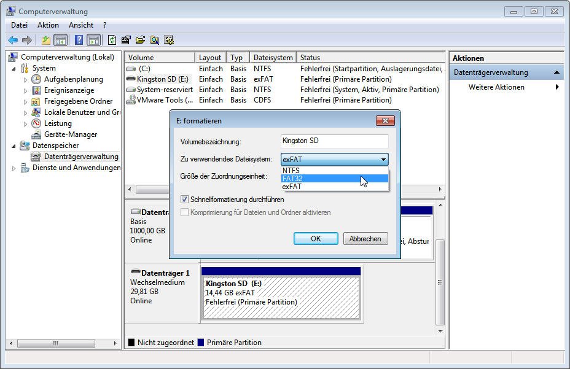Click the VMware Tools disc icon
This screenshot has height=369, width=570.
click(131, 99)
